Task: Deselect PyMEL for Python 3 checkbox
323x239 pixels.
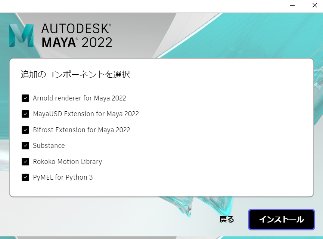Action: click(x=25, y=177)
